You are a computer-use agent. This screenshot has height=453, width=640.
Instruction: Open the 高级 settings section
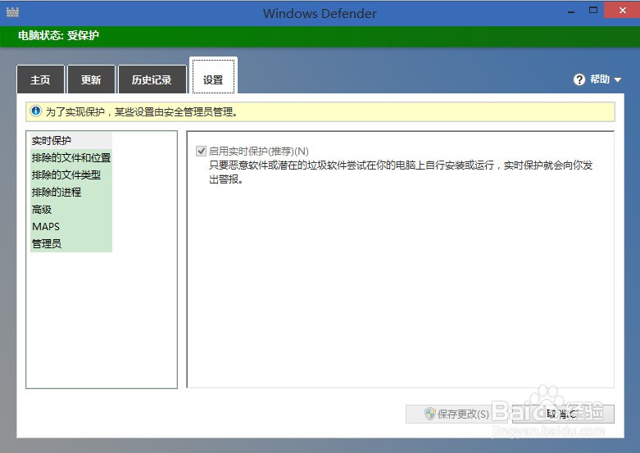[71, 210]
